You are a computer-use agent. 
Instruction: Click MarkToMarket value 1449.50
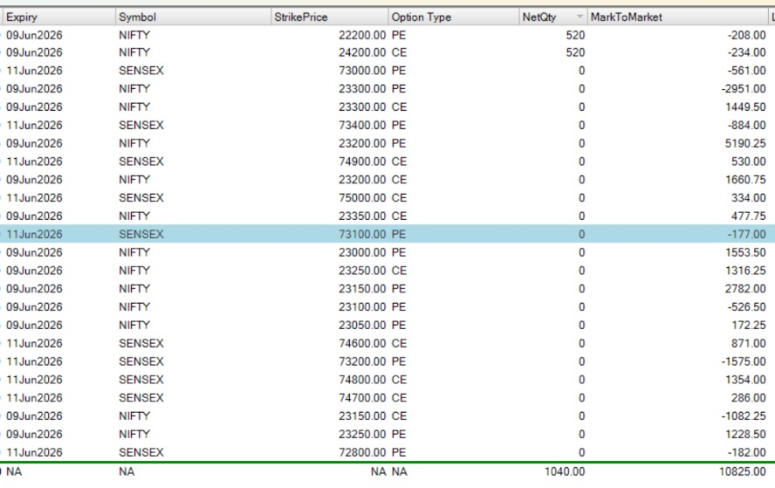(745, 107)
